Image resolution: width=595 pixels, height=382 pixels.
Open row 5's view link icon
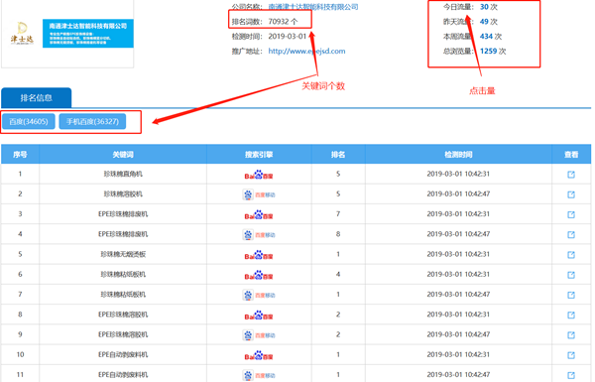pyautogui.click(x=571, y=255)
